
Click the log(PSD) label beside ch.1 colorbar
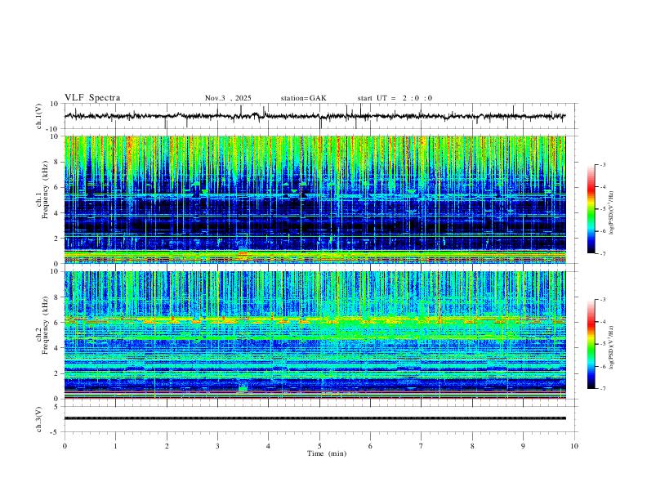click(x=611, y=213)
